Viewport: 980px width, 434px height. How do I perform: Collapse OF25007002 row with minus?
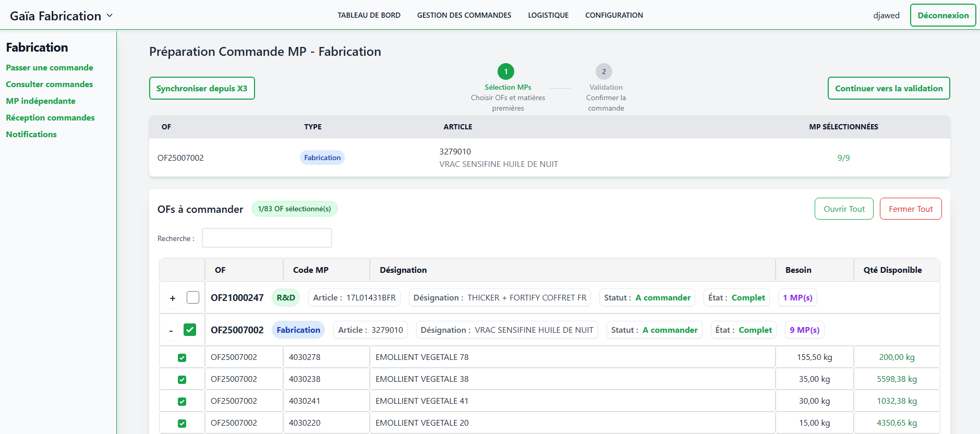pyautogui.click(x=171, y=331)
